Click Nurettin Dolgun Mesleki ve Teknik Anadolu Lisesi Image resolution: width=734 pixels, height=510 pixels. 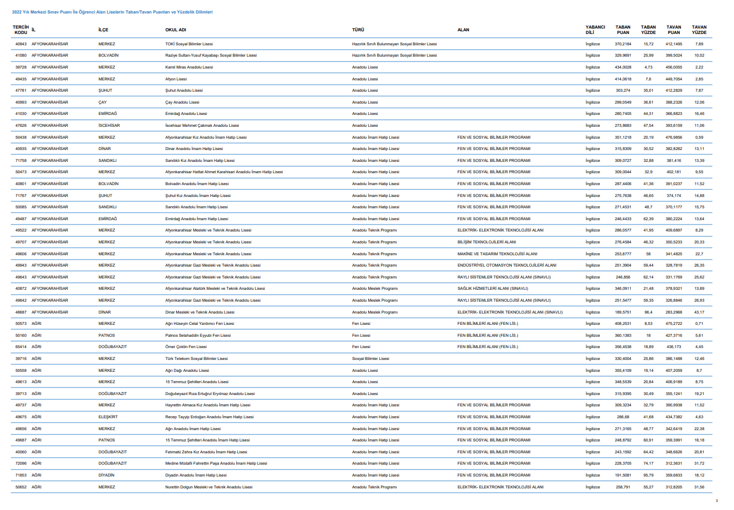[x=209, y=487]
